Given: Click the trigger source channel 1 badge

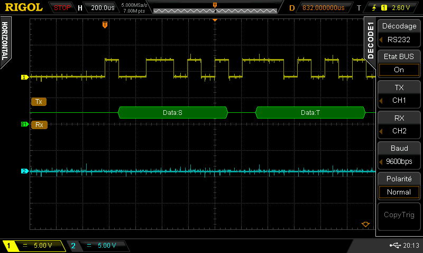Looking at the screenshot, I should point(384,8).
